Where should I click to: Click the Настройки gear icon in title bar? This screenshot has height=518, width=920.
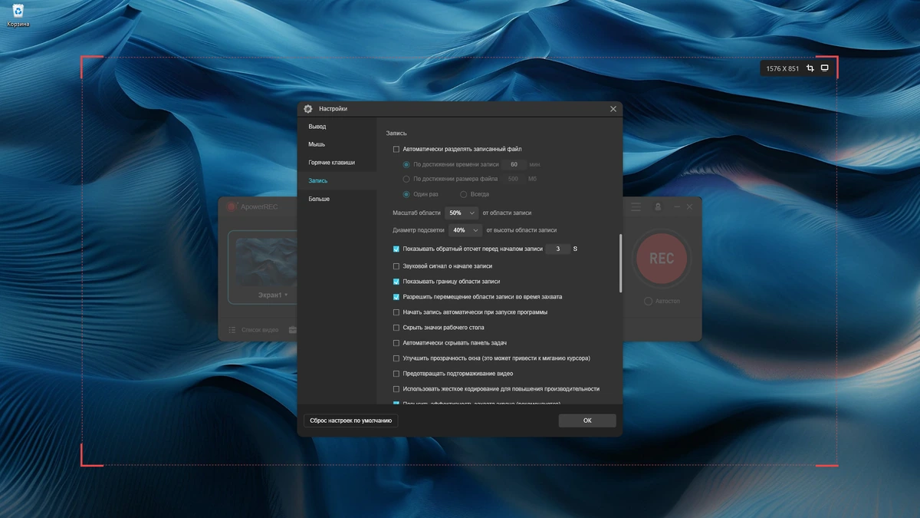click(x=308, y=109)
